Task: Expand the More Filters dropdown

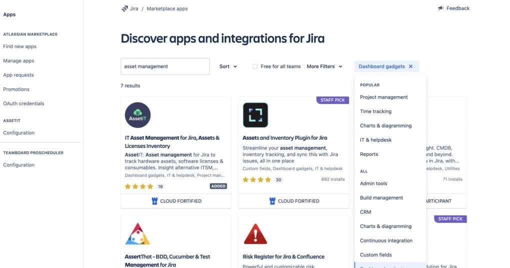Action: click(324, 66)
